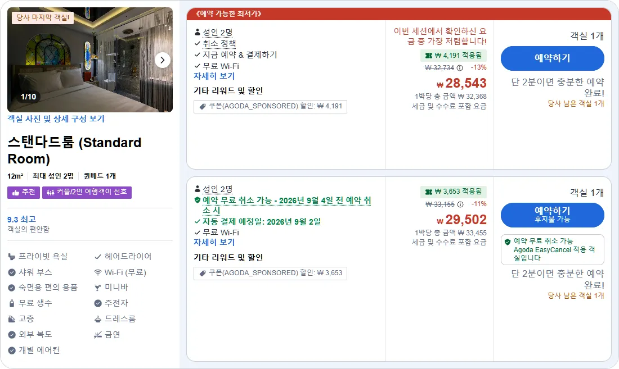Click the Agoda EasyCancel notice box
Viewport: 619px width, 369px height.
[x=552, y=250]
